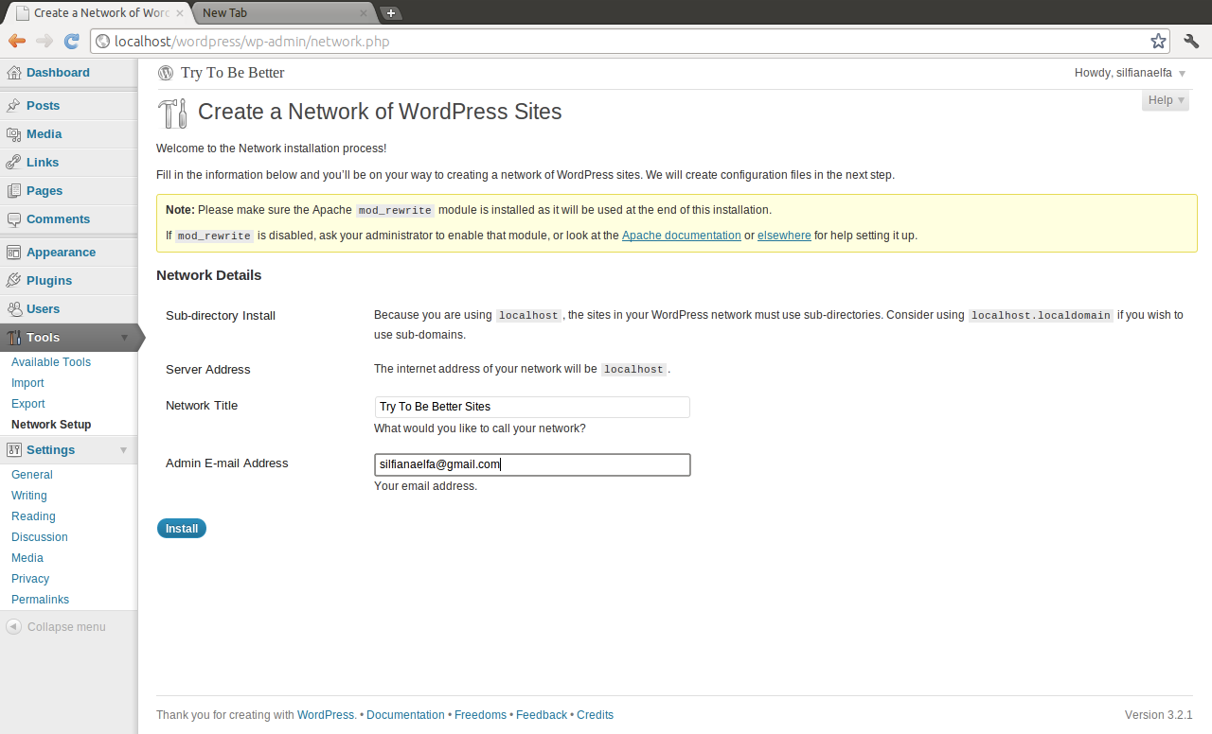Click the Dashboard home icon
This screenshot has width=1212, height=734.
(x=14, y=73)
